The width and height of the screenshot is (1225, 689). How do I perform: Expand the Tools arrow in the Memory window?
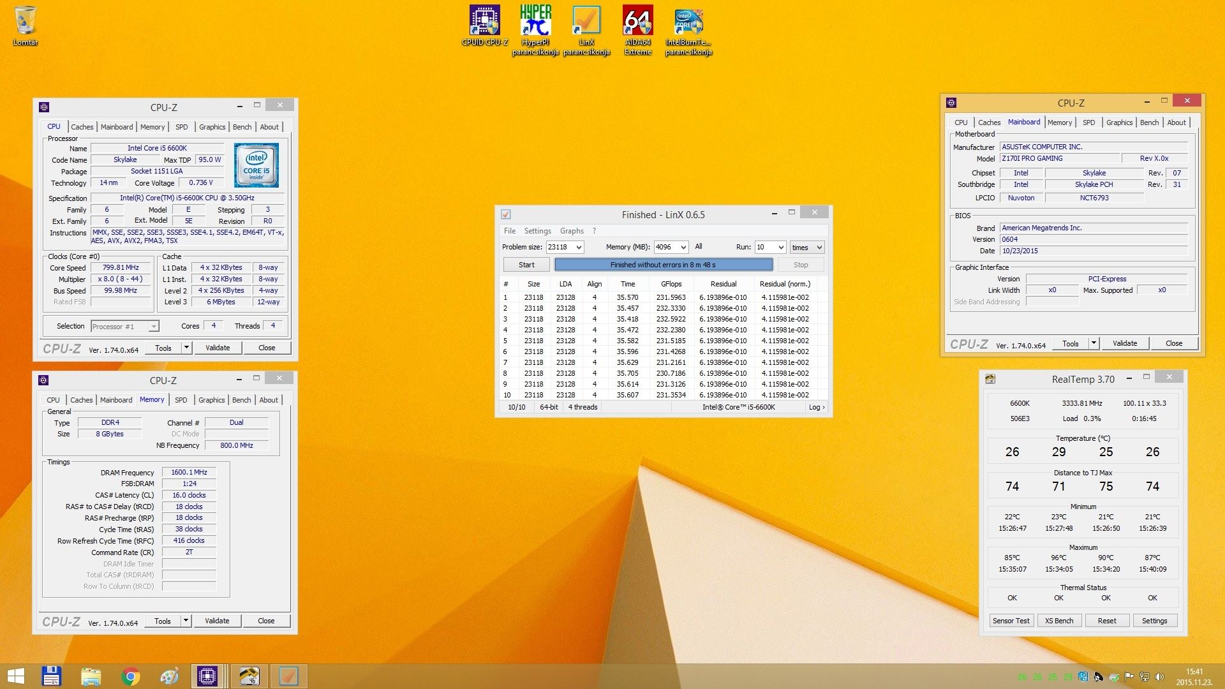(186, 621)
